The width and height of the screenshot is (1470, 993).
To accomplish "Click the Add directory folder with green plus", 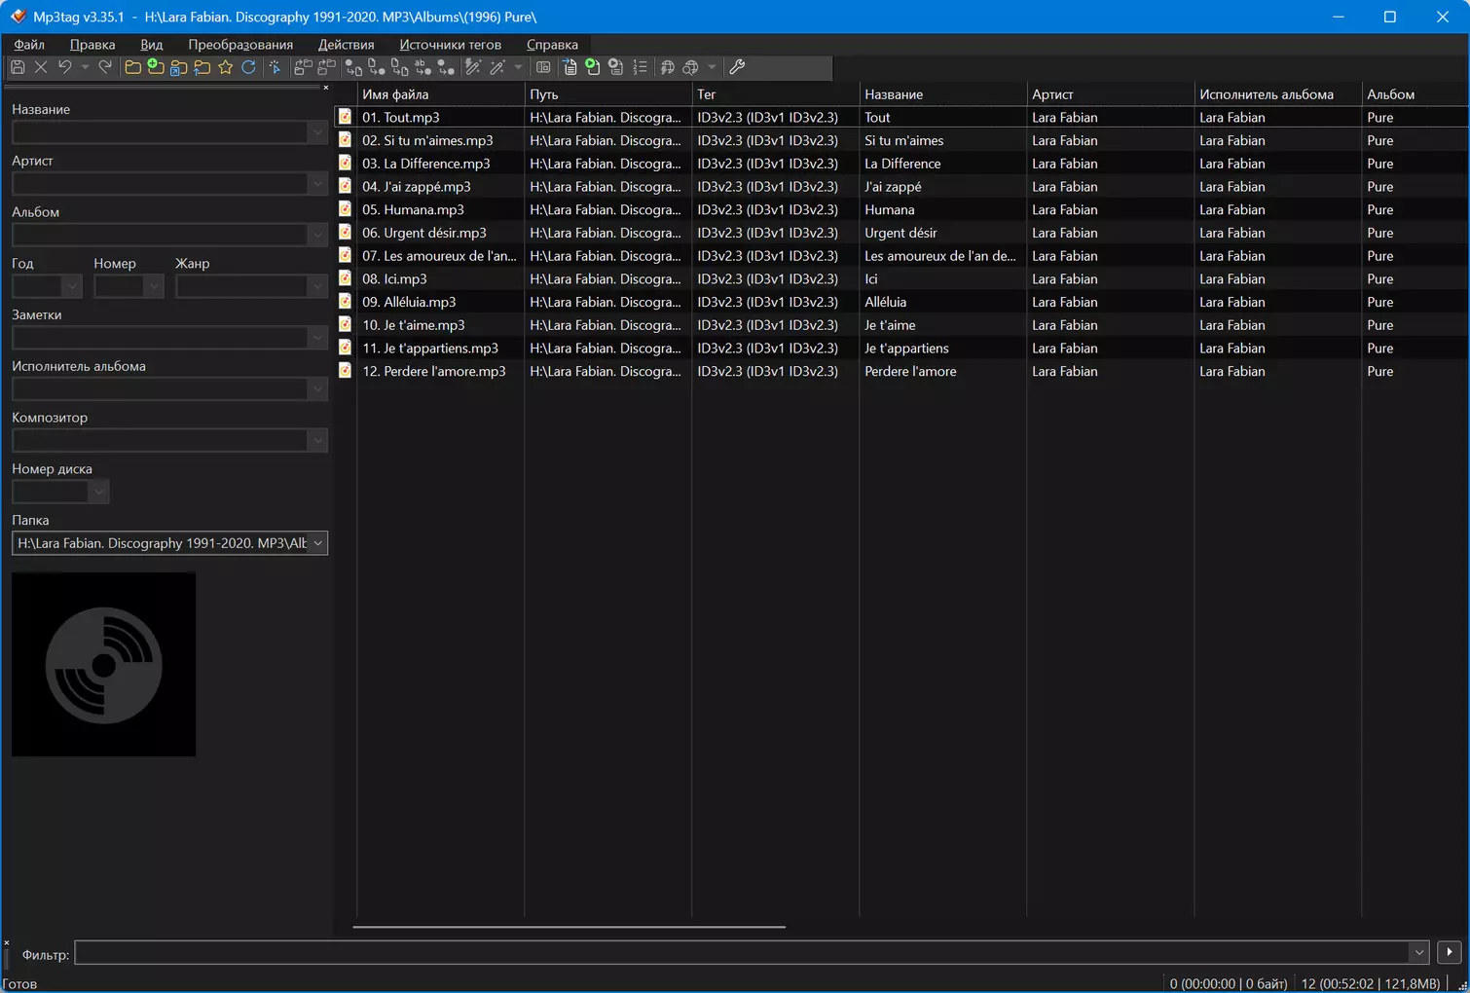I will [156, 67].
